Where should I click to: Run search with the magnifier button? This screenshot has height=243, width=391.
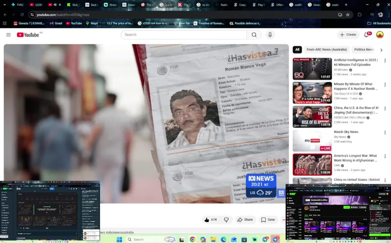254,35
